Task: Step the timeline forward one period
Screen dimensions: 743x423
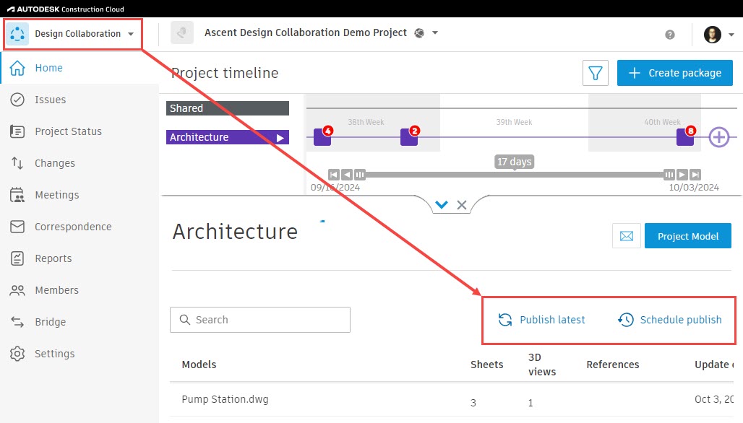Action: tap(682, 175)
